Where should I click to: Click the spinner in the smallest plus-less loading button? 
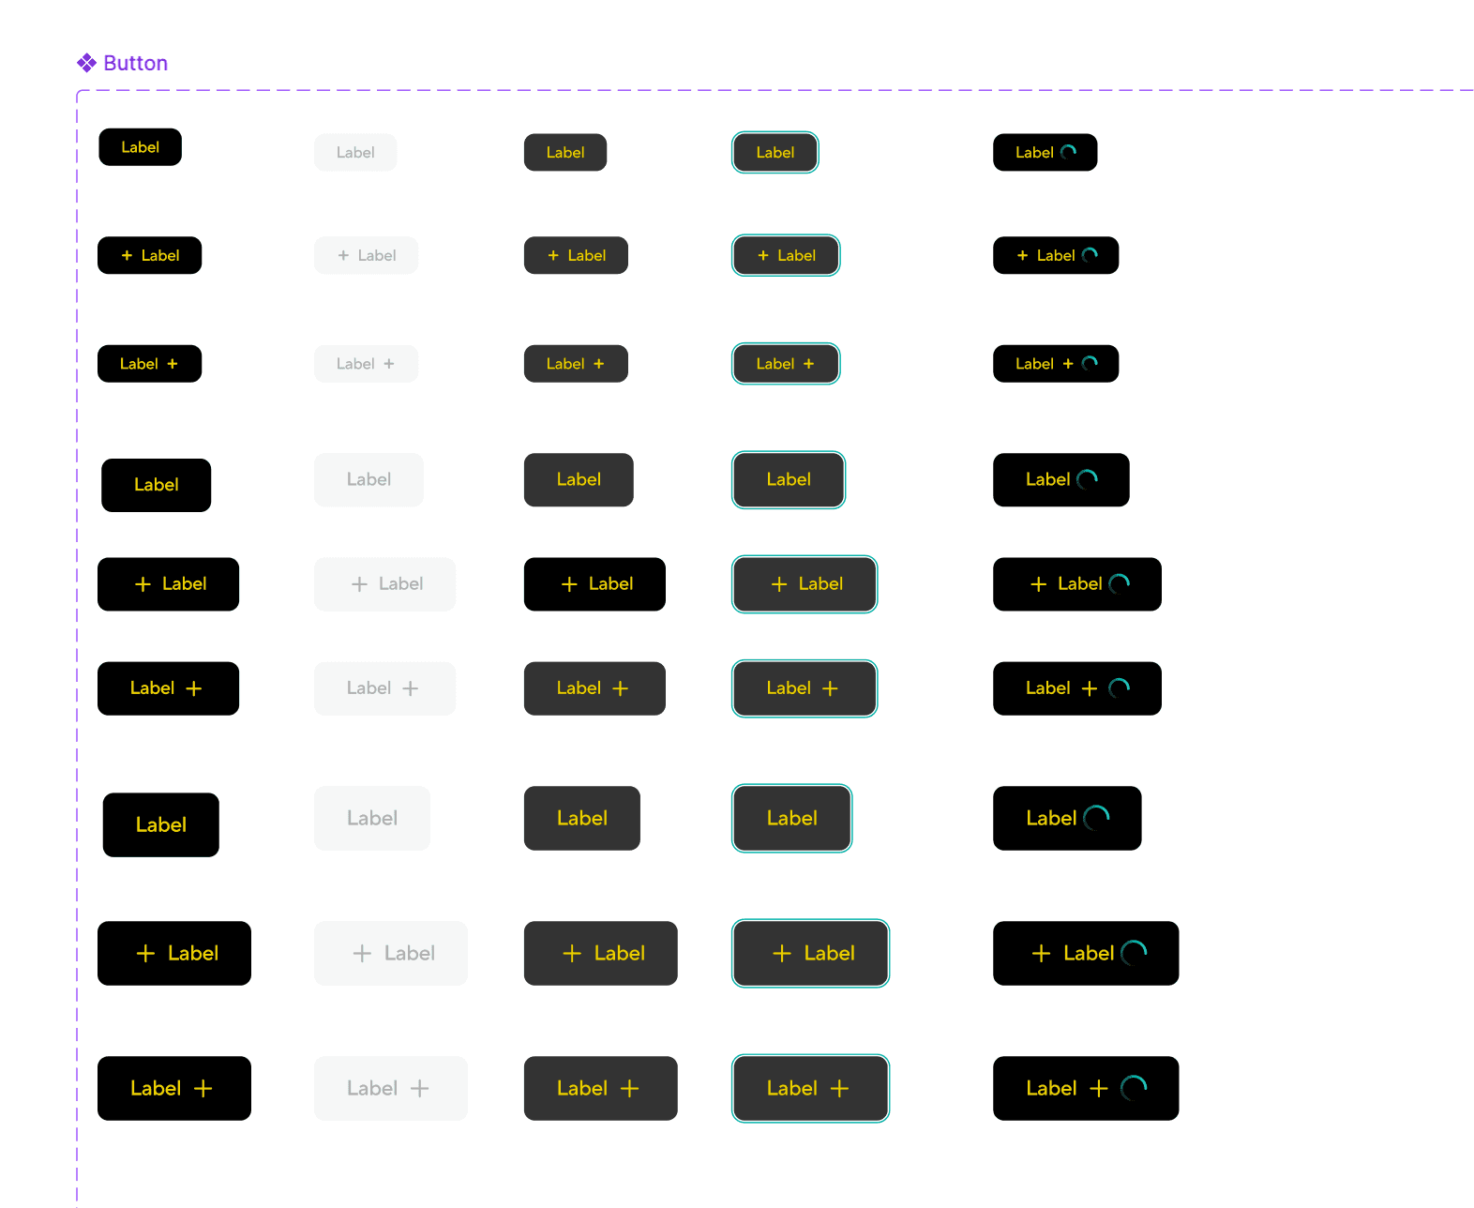tap(1068, 152)
